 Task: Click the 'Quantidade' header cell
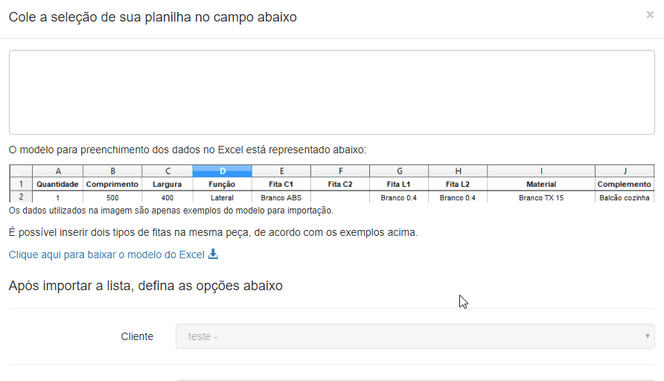click(x=57, y=184)
